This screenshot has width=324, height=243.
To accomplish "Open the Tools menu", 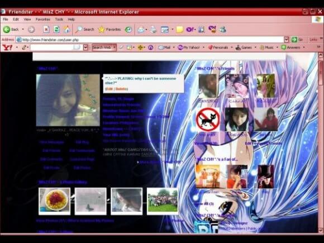I will coord(59,20).
